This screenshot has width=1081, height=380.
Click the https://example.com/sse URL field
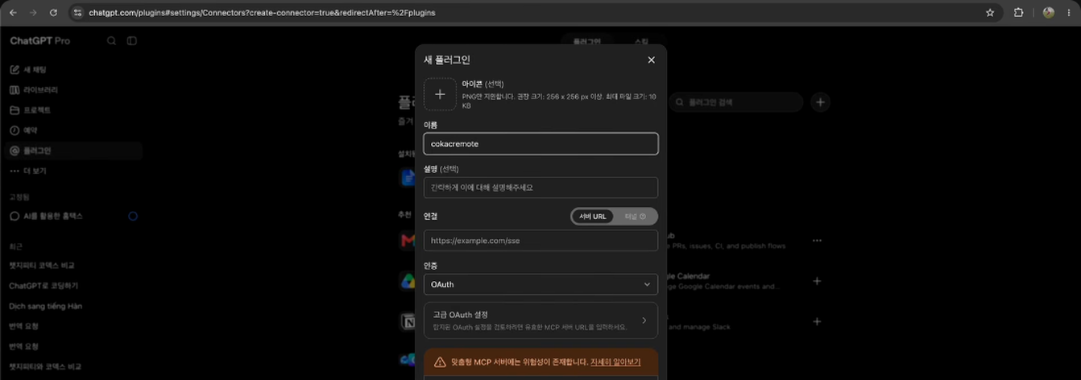[x=540, y=241]
